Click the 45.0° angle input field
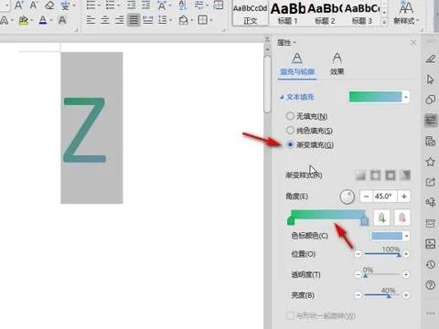 click(x=385, y=196)
